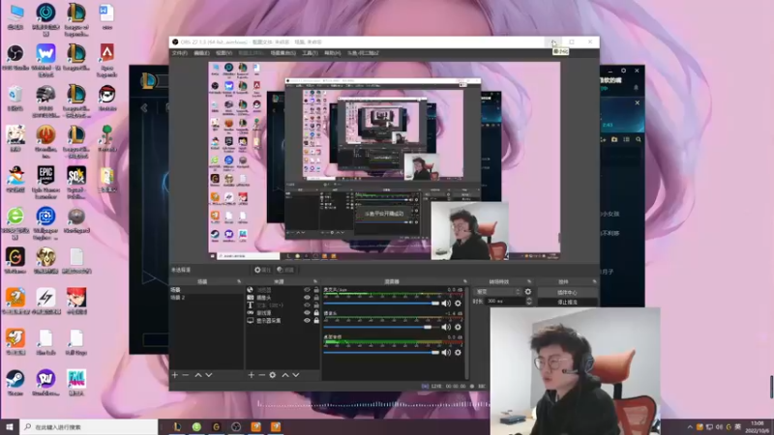This screenshot has width=774, height=435.
Task: Click the plugin center button in Controls
Action: point(567,293)
